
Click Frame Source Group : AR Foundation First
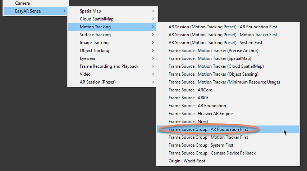[213, 129]
